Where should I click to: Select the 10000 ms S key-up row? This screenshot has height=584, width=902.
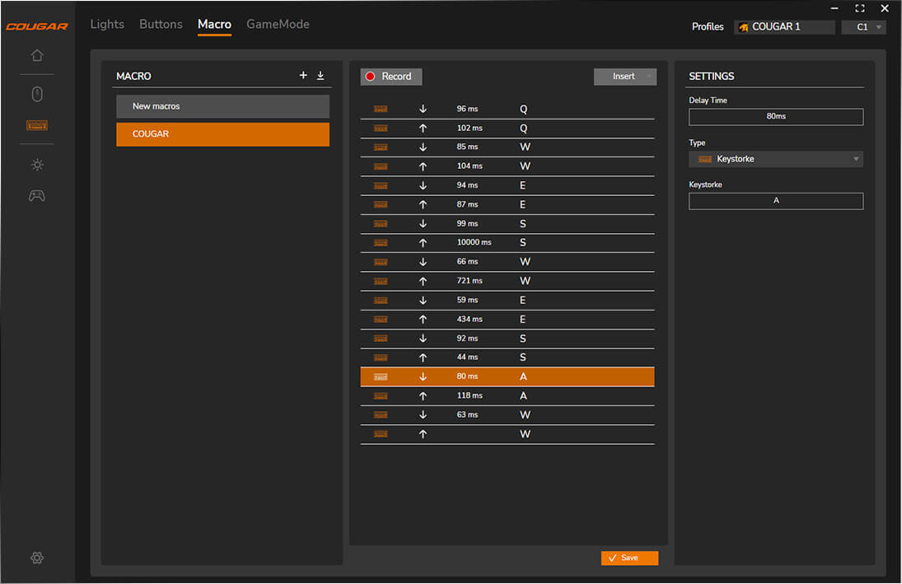tap(507, 243)
